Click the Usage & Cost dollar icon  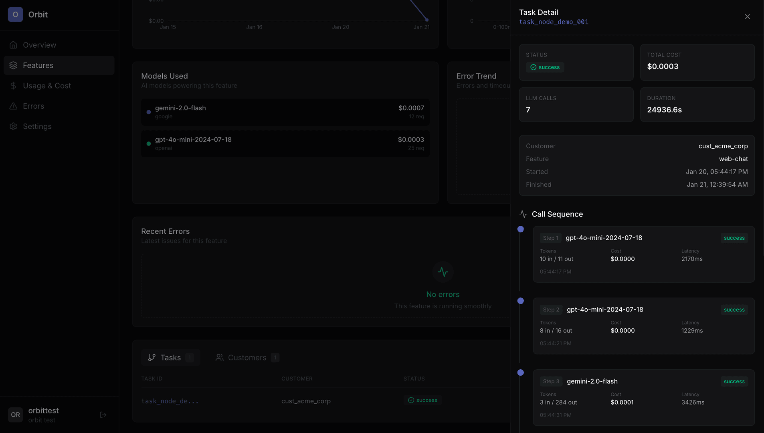tap(13, 86)
